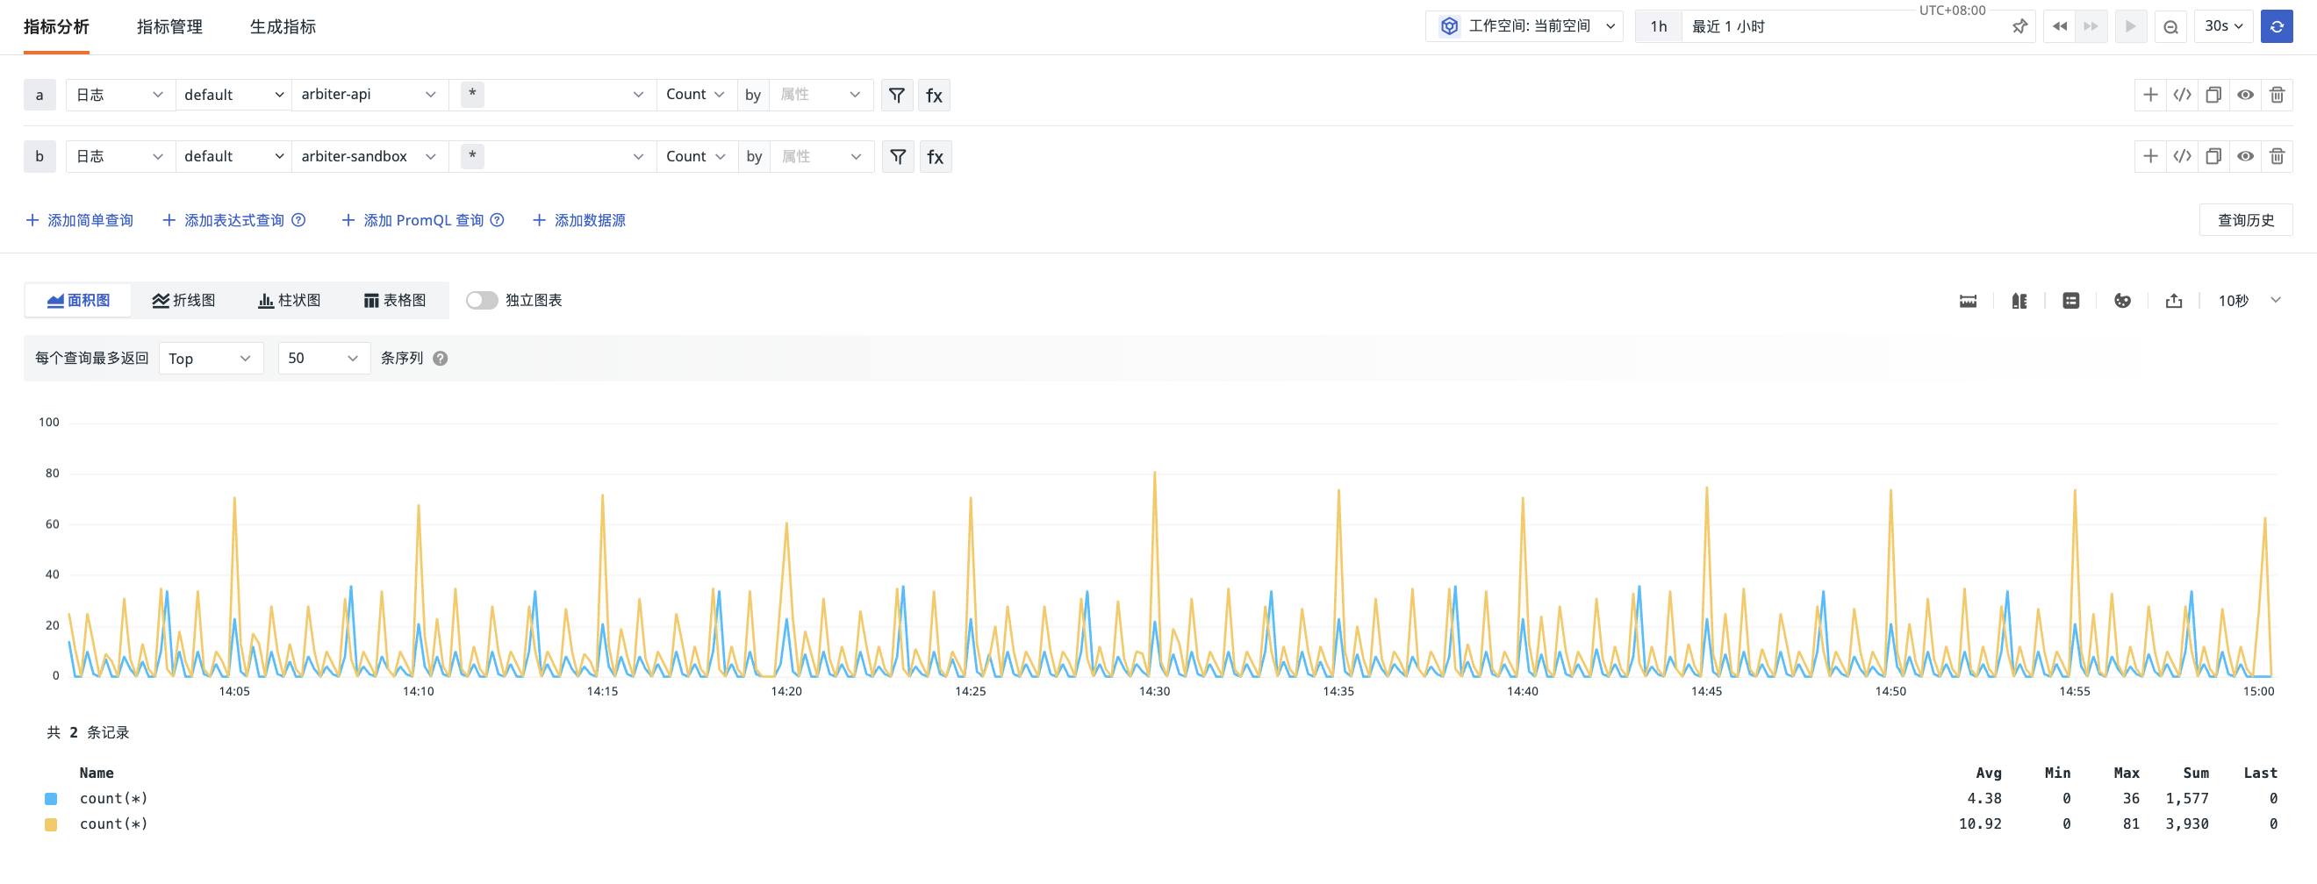
Task: Open the 日志 dropdown in query a
Action: [119, 95]
